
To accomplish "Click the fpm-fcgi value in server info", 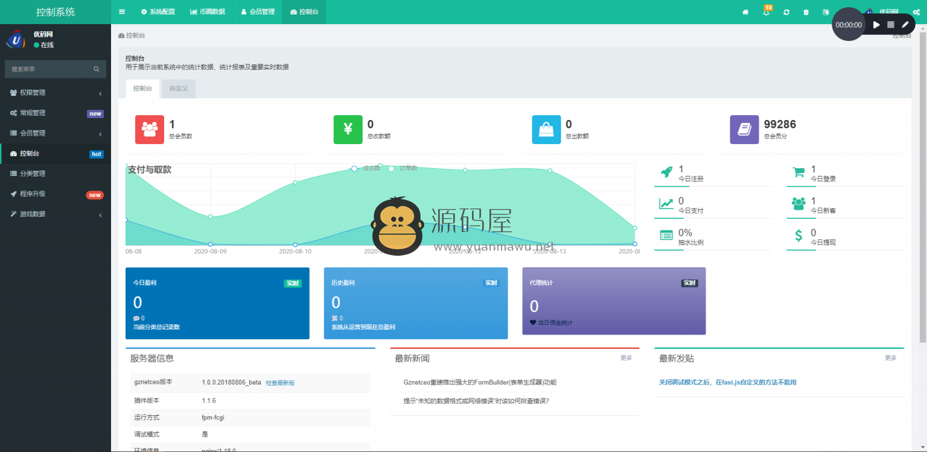I will (x=213, y=417).
